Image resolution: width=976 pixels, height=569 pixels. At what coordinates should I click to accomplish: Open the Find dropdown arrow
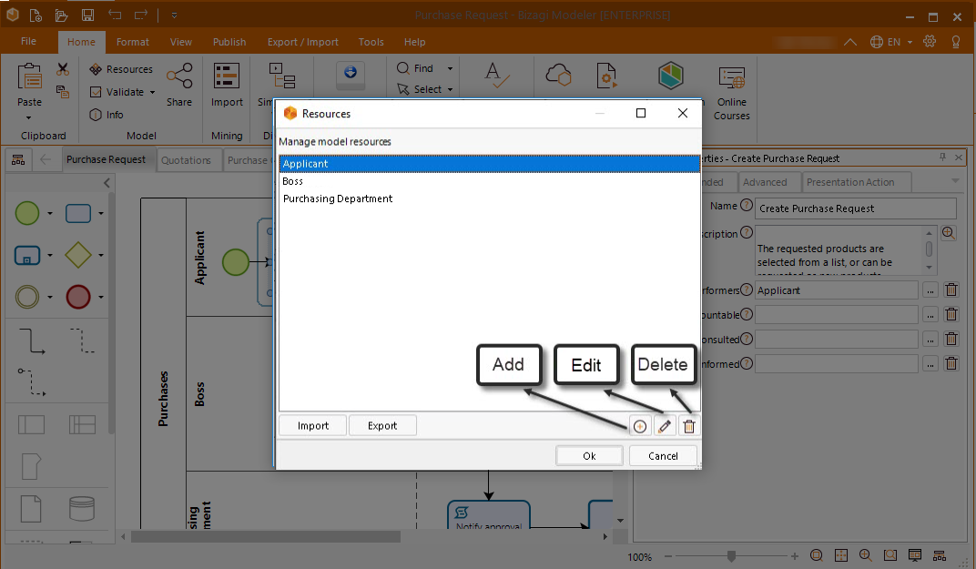(x=450, y=68)
